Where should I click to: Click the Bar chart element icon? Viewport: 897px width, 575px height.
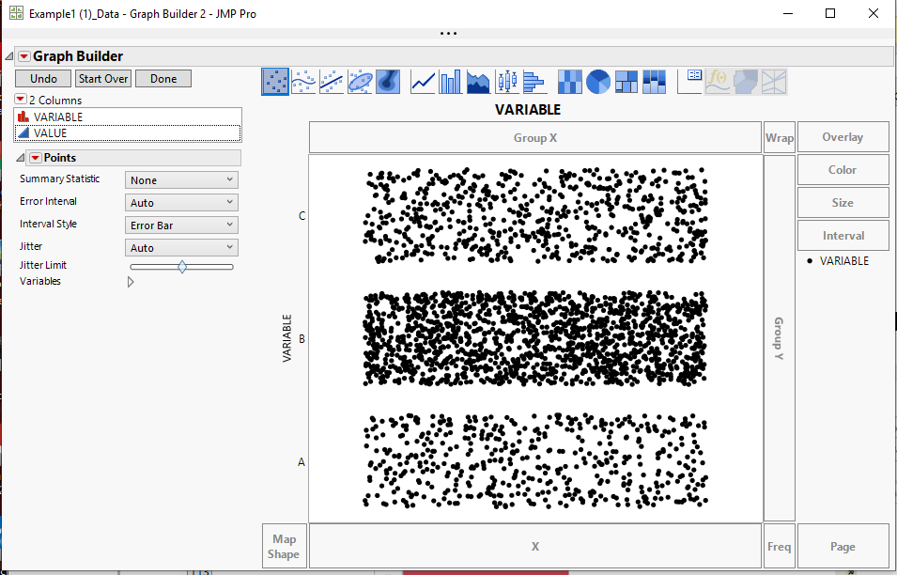click(x=450, y=82)
